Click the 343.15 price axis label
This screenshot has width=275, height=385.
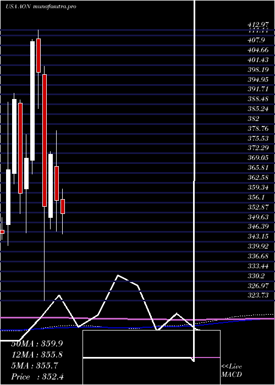tap(258, 236)
